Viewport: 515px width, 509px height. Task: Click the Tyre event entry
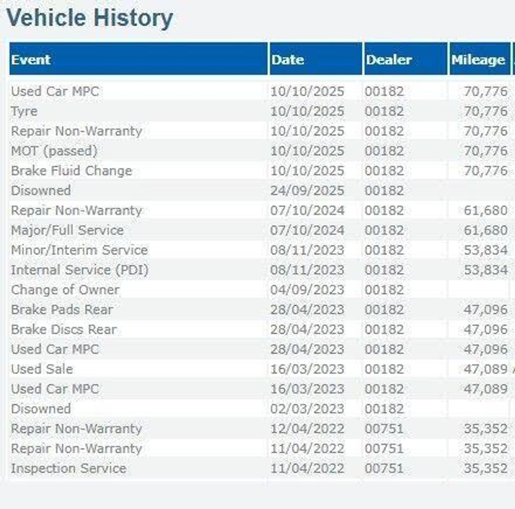coord(24,111)
